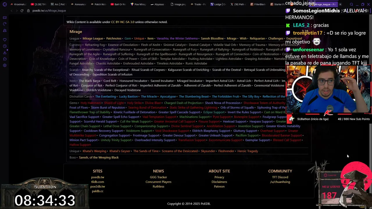This screenshot has width=372, height=209.
Task: Open the Holy Hammers gem link
Action: click(91, 103)
